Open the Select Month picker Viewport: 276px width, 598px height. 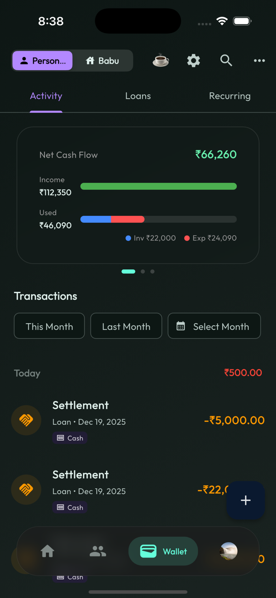tap(214, 326)
